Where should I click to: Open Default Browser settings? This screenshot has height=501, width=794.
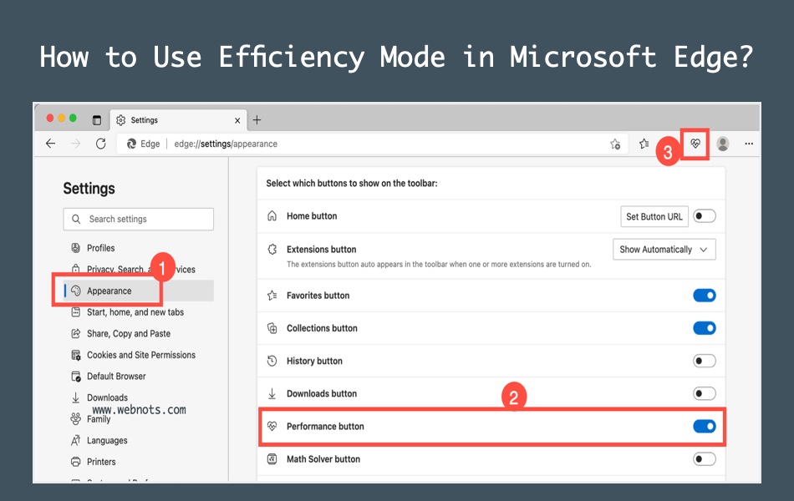[x=116, y=376]
